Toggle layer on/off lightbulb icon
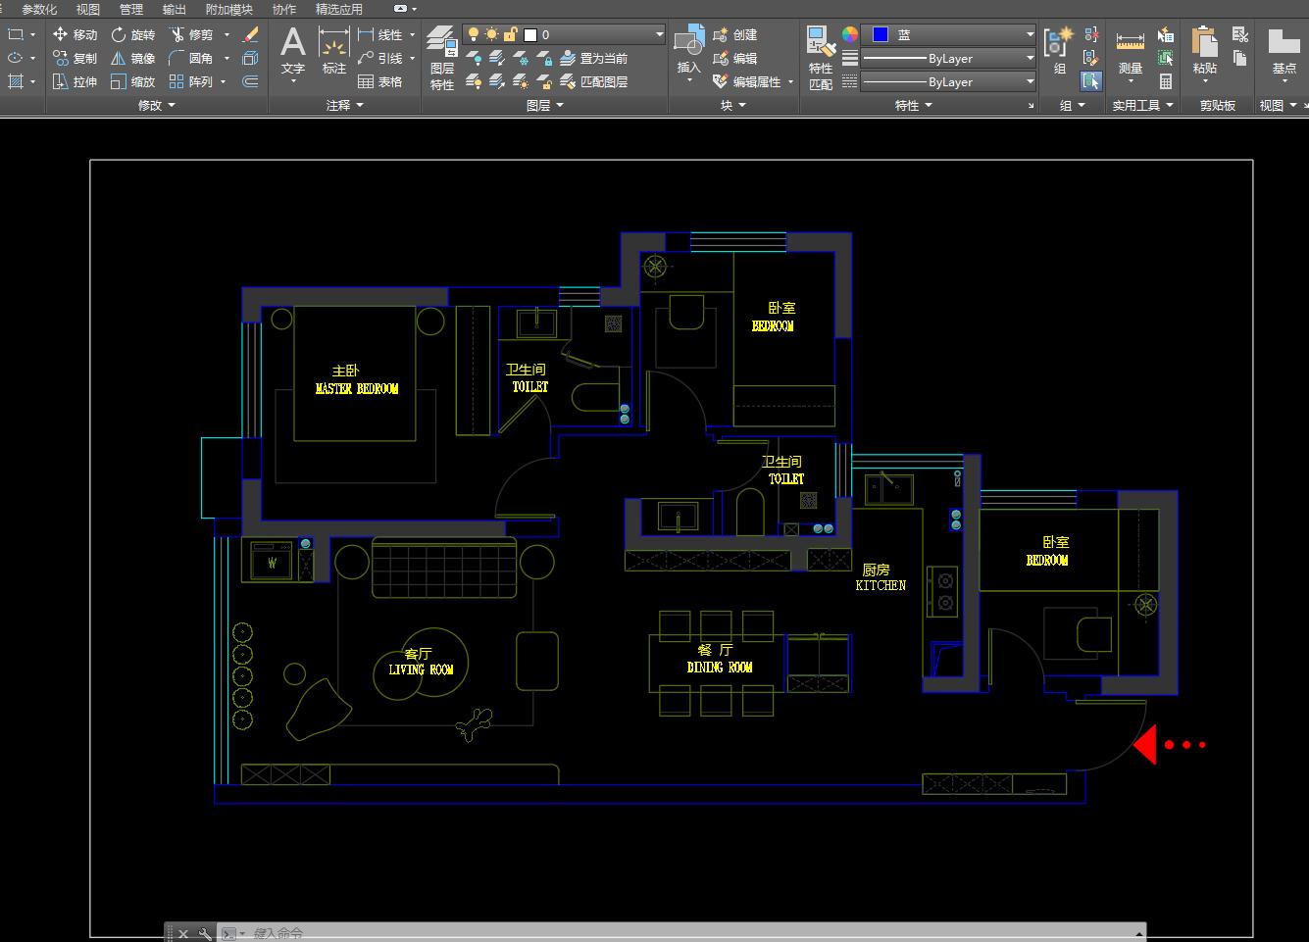1309x942 pixels. [474, 34]
